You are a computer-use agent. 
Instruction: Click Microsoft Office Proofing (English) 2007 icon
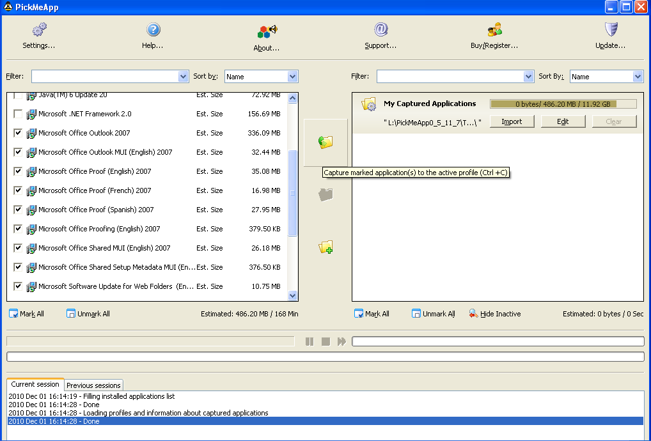[x=31, y=229]
